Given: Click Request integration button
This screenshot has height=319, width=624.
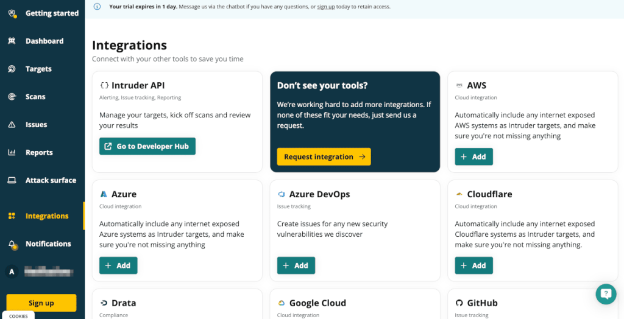Looking at the screenshot, I should 324,156.
